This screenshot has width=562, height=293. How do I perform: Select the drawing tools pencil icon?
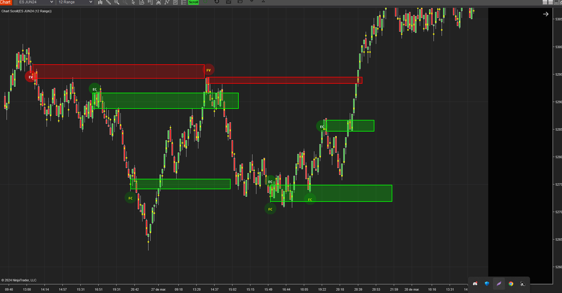click(109, 2)
